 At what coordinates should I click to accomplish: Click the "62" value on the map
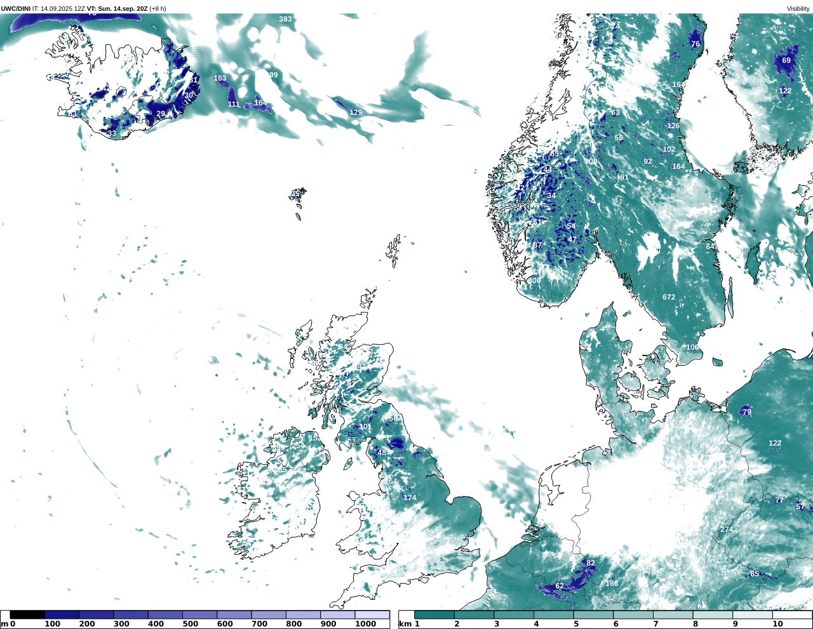[560, 586]
